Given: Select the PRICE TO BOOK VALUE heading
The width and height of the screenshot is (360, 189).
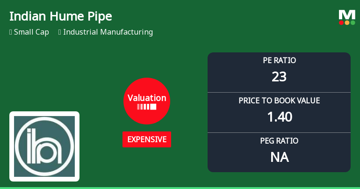Looking at the screenshot, I should click(x=279, y=101).
